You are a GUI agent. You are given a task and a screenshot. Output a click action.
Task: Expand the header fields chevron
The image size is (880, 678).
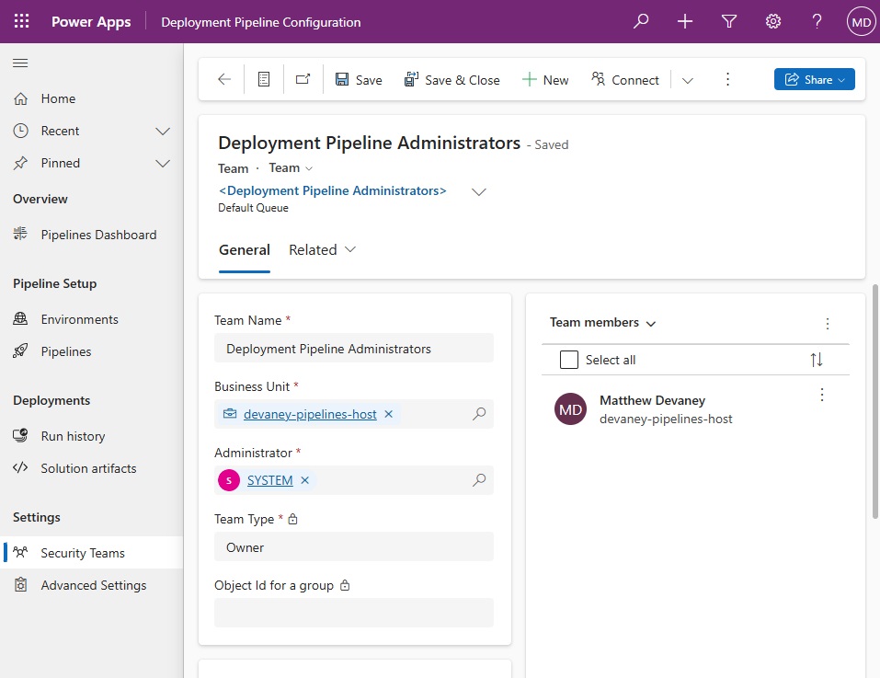(479, 192)
